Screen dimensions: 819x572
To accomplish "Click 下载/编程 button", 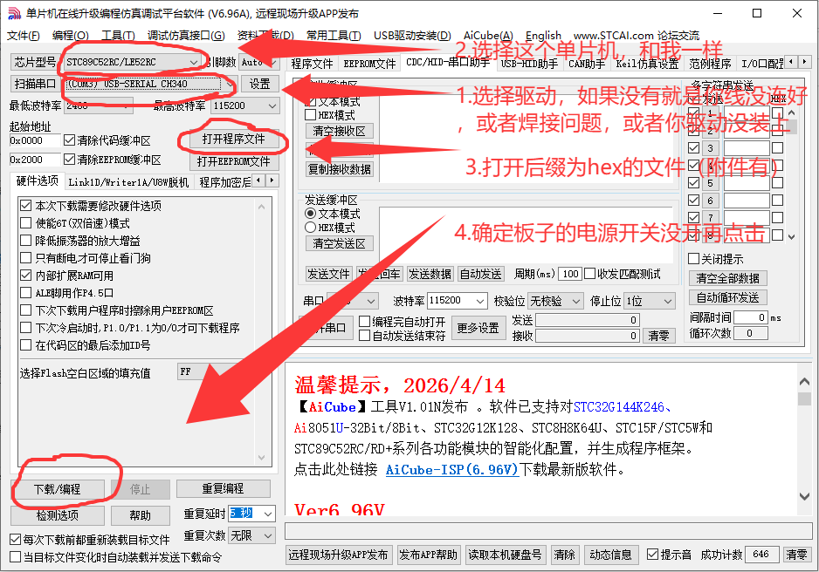I will (x=57, y=489).
